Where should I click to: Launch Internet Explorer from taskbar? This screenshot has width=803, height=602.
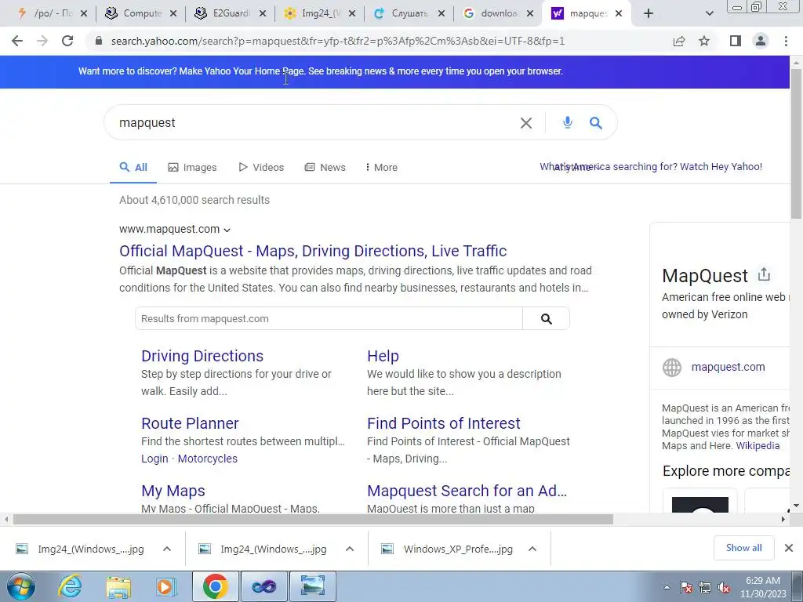coord(70,586)
